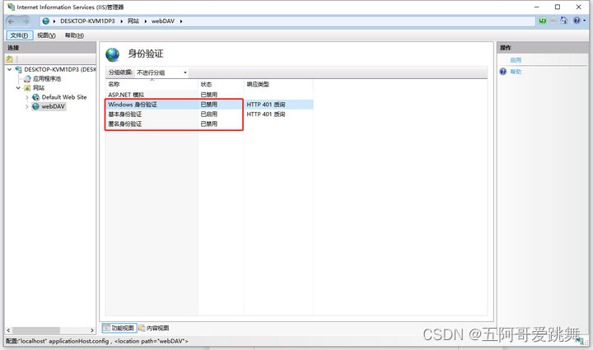Expand the Default Web Site node
The height and width of the screenshot is (350, 593).
point(27,97)
